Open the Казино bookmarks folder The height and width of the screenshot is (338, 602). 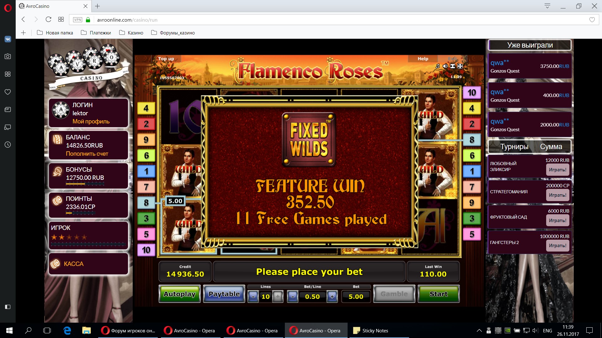tap(131, 33)
